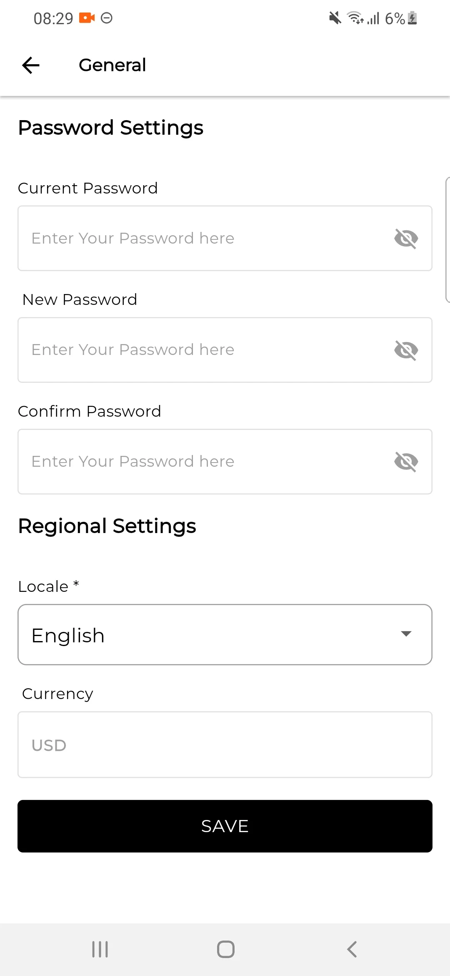Focus the Current Password input field
This screenshot has height=976, width=450.
tap(200, 239)
